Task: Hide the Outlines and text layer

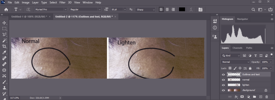Action: (x=223, y=75)
